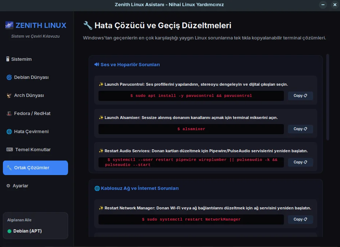
Task: Click the '$ alsamixer' command text
Action: click(x=191, y=129)
